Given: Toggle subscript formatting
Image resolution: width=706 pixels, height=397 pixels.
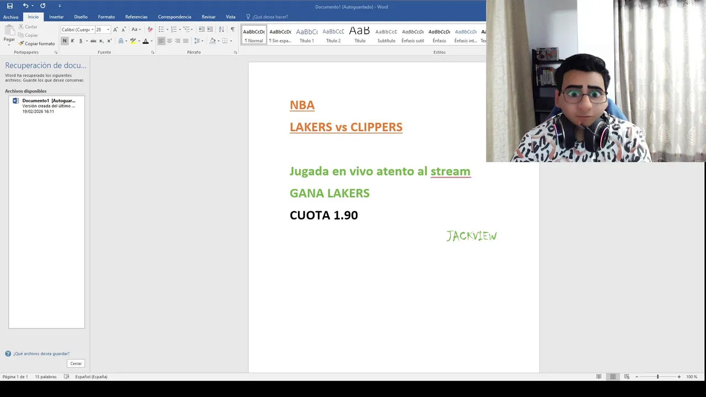Looking at the screenshot, I should (x=101, y=41).
